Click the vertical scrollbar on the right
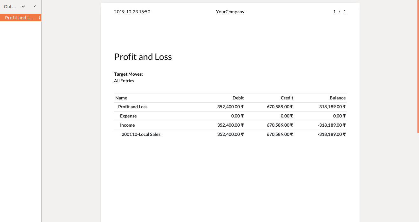This screenshot has width=419, height=222. pyautogui.click(x=418, y=67)
